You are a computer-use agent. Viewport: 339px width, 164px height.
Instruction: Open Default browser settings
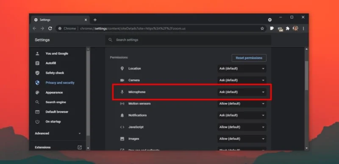tap(57, 112)
